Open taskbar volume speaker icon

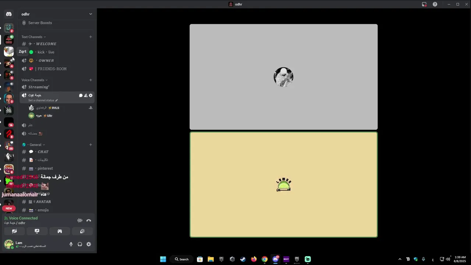[x=448, y=259]
